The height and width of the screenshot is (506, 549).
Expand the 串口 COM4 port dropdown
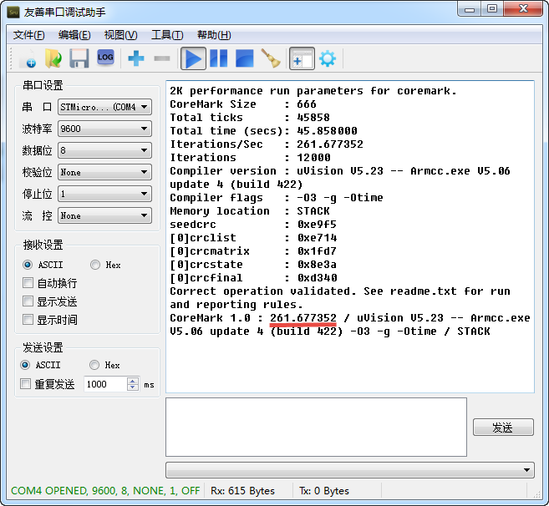coord(104,107)
